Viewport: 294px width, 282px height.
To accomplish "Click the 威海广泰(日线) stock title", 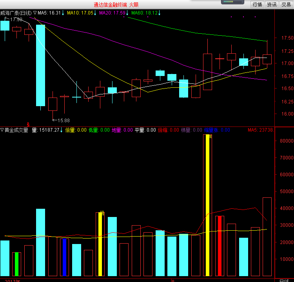I will click(x=16, y=13).
